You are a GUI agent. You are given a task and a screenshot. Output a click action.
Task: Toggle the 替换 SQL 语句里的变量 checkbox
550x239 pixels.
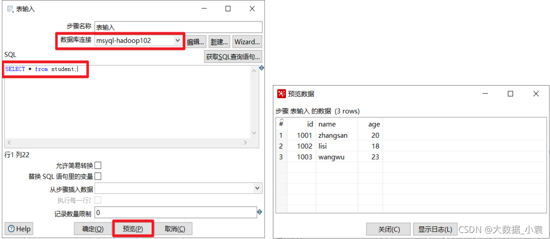(98, 176)
